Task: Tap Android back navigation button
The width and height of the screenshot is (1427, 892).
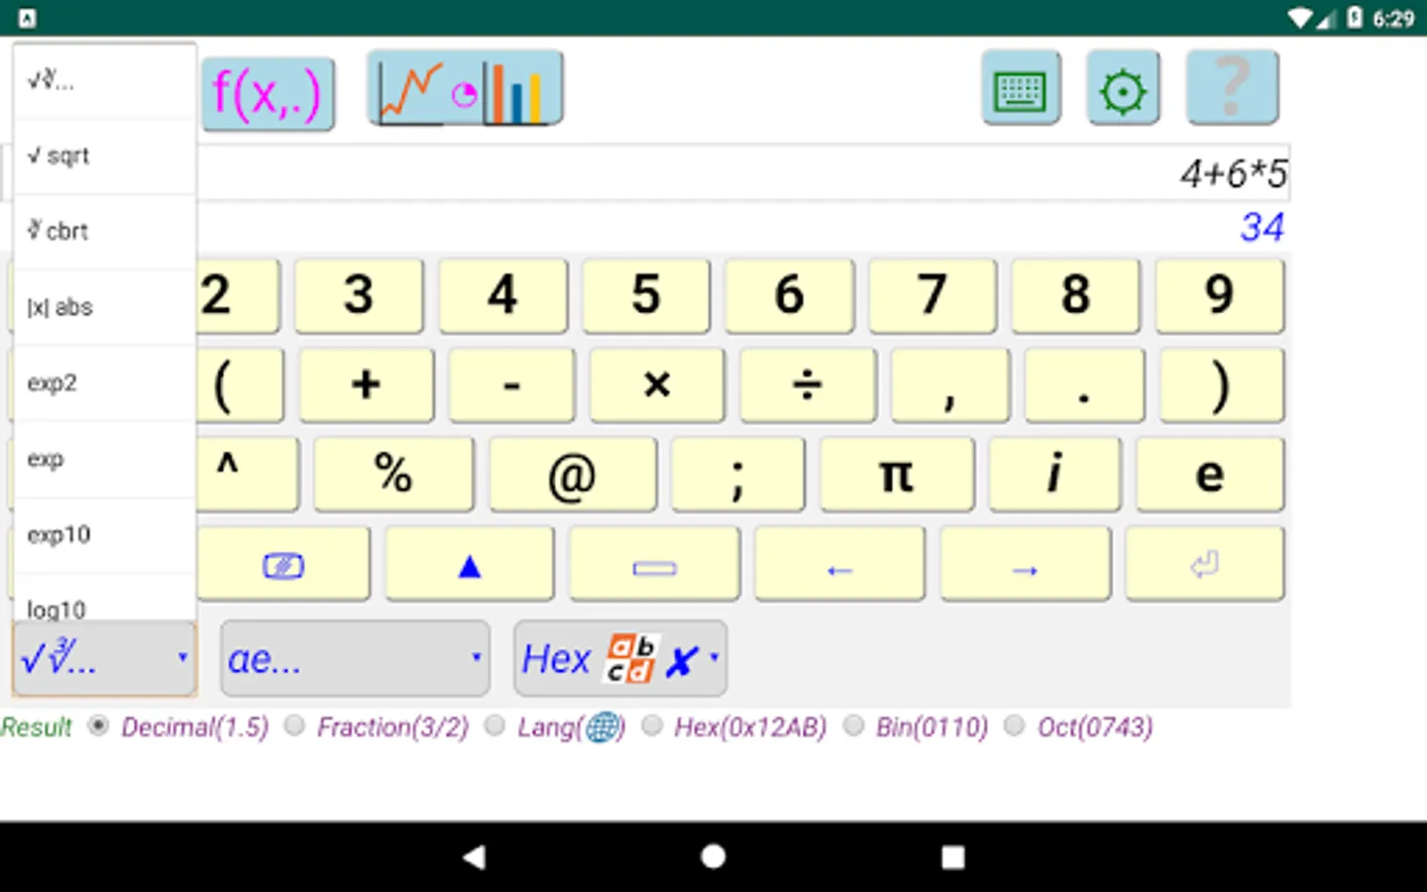Action: point(475,857)
